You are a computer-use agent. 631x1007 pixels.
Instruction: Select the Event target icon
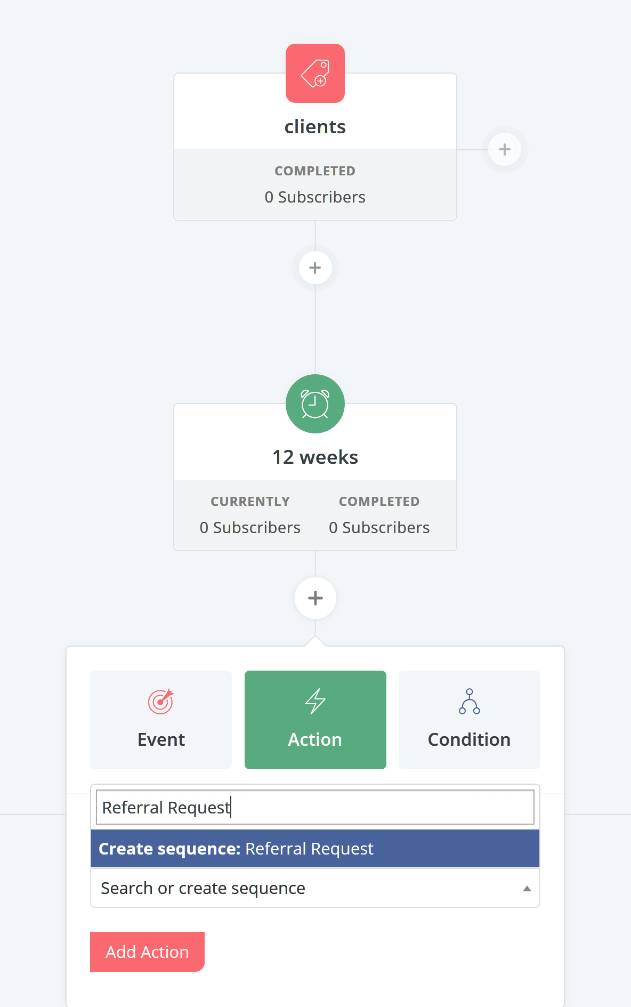pos(161,701)
